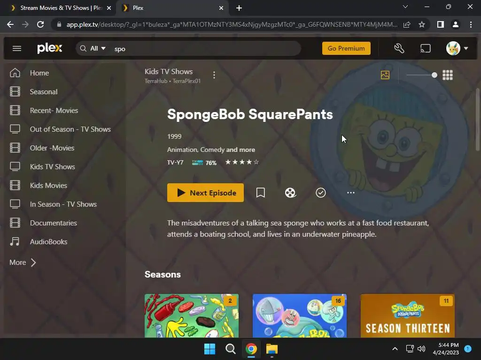481x360 pixels.
Task: Select Kids TV Shows in sidebar
Action: 52,166
